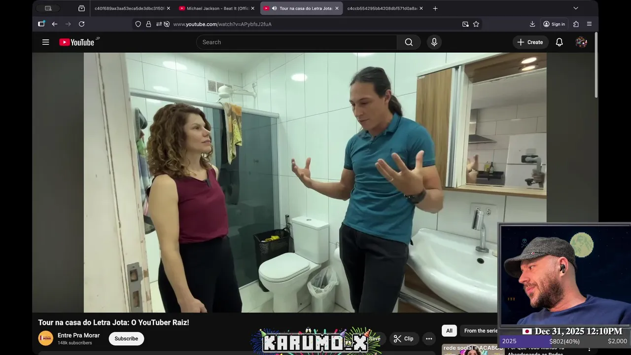631x355 pixels.
Task: Open Entre Pra Morar channel name link
Action: click(x=78, y=335)
